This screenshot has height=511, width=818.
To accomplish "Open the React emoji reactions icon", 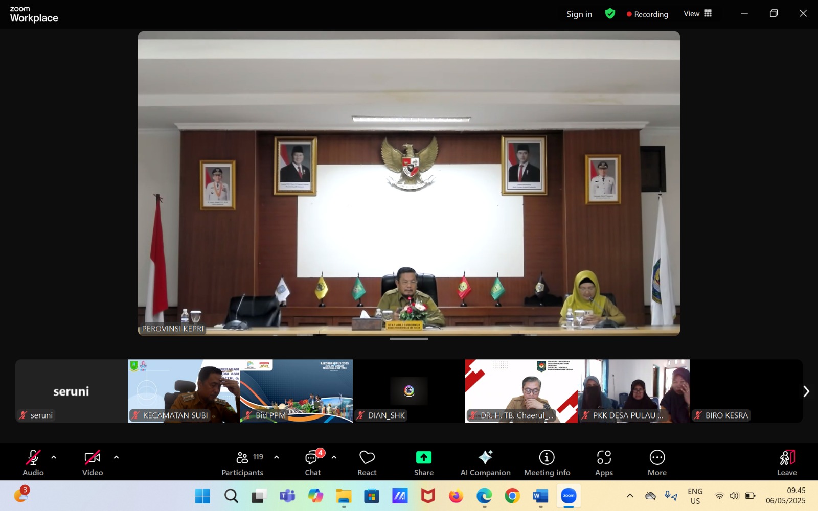I will [x=367, y=457].
